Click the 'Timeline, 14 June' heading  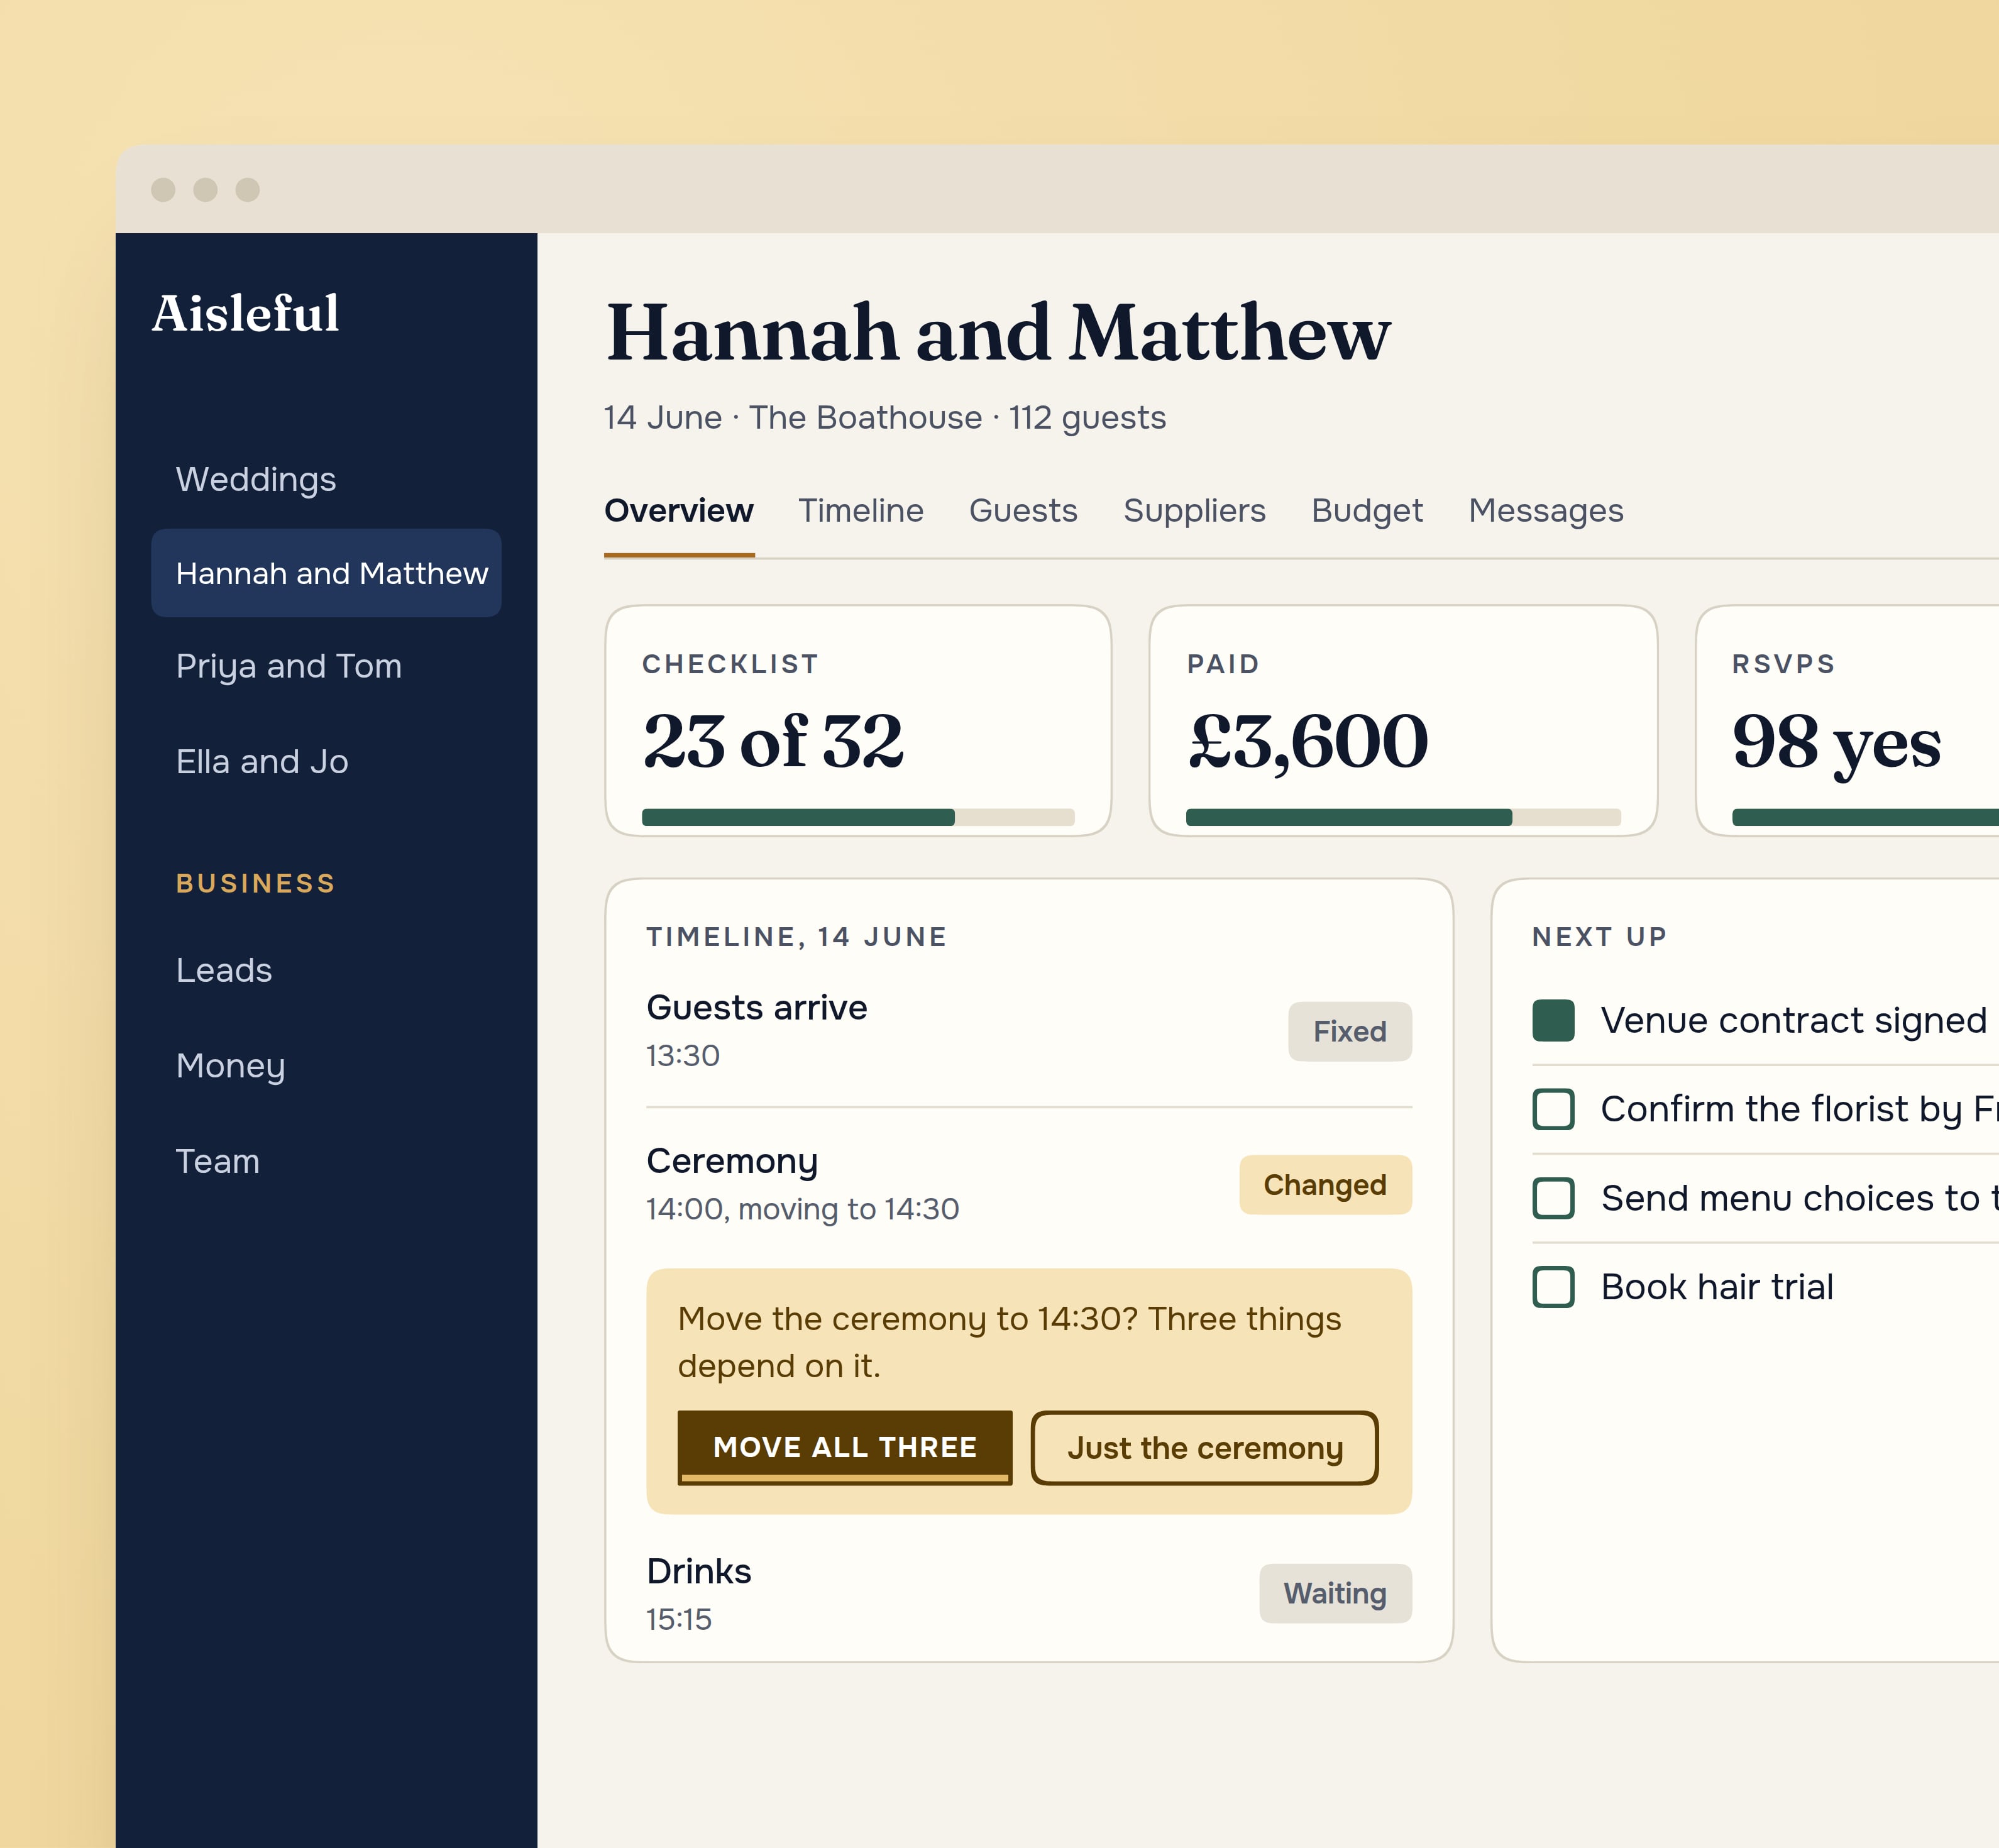(796, 937)
